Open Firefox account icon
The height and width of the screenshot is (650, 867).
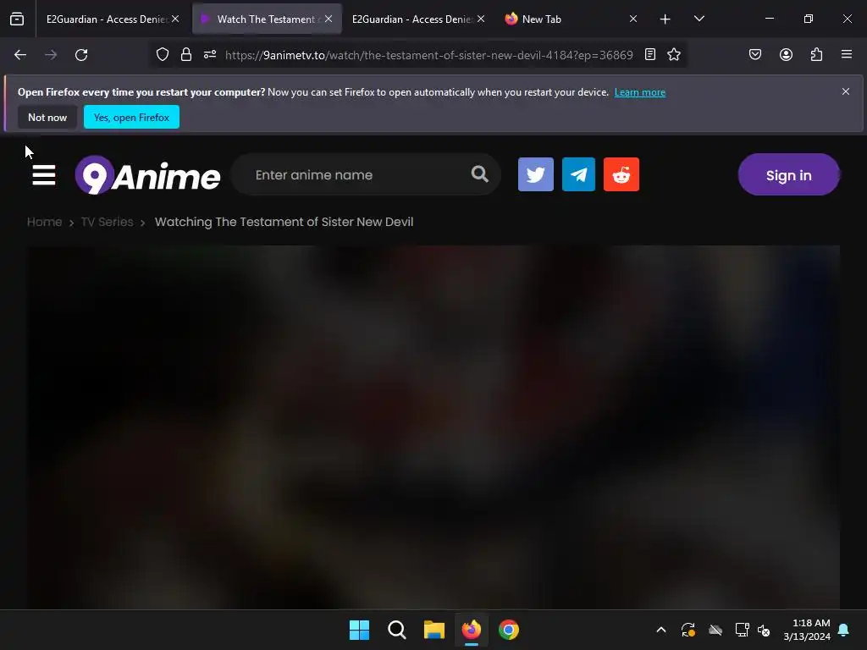point(786,55)
